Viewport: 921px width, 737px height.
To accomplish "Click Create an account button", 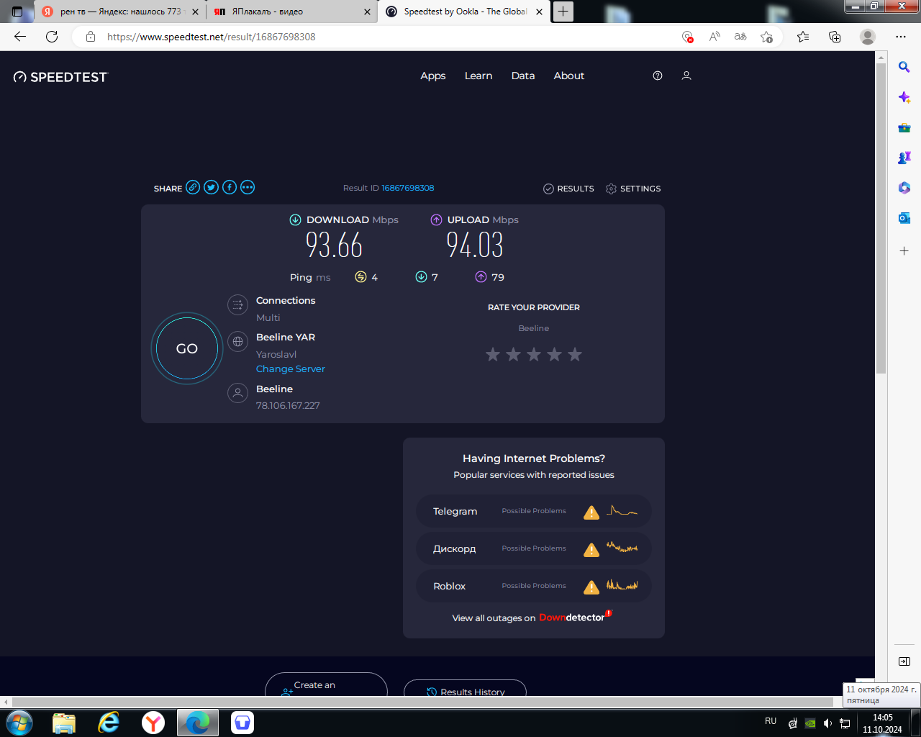I will click(326, 685).
